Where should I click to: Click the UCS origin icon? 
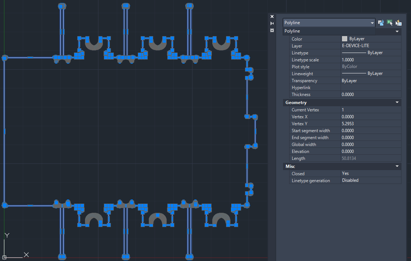tap(4, 257)
